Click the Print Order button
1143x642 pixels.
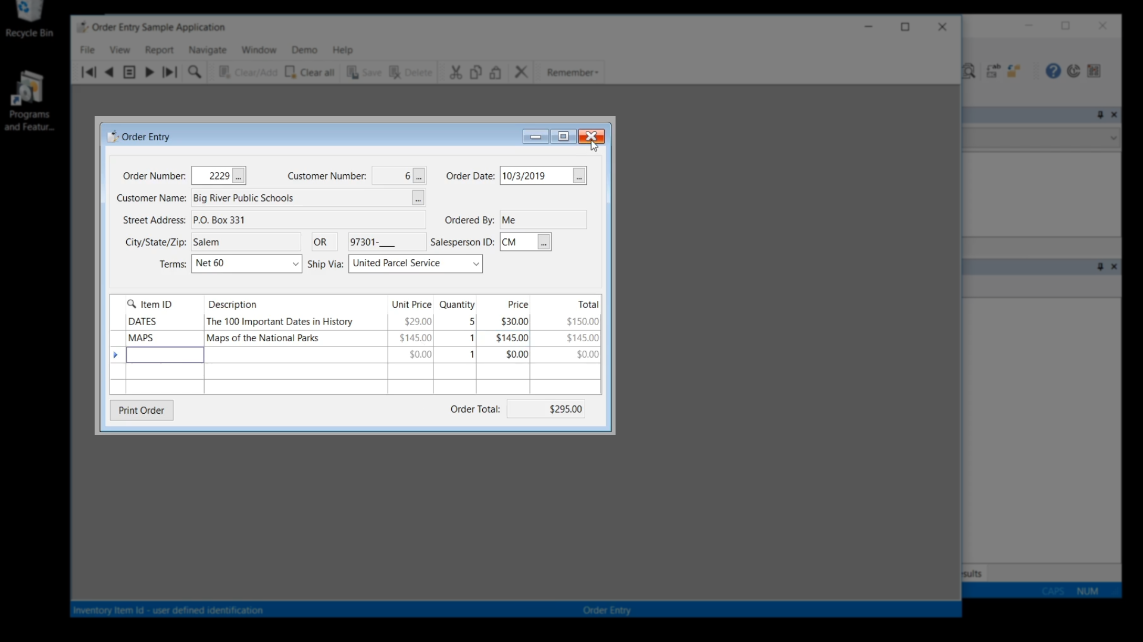(x=141, y=410)
